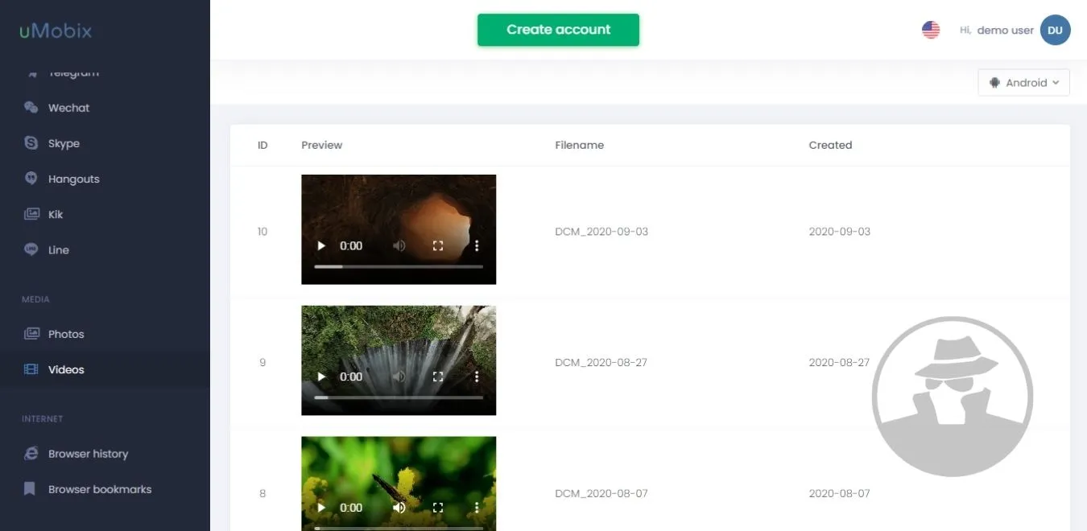Viewport: 1087px width, 531px height.
Task: Mute the DCM_2020-08-27 video
Action: click(x=399, y=377)
